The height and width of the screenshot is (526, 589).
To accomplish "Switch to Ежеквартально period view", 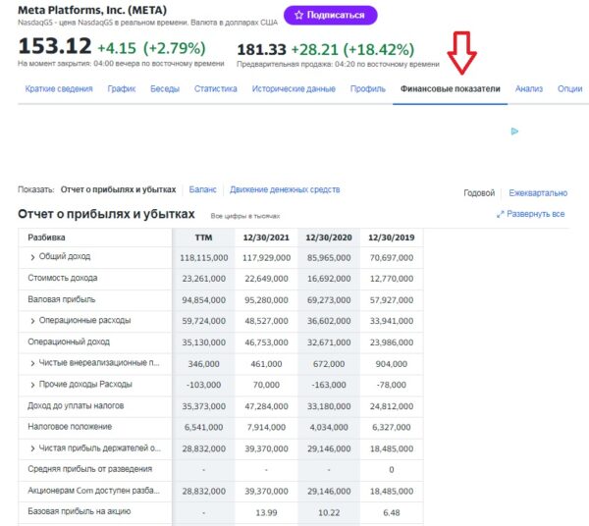I will pos(538,193).
